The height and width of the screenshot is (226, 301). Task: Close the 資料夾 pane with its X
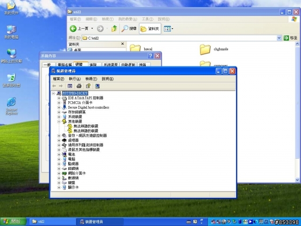coord(122,44)
